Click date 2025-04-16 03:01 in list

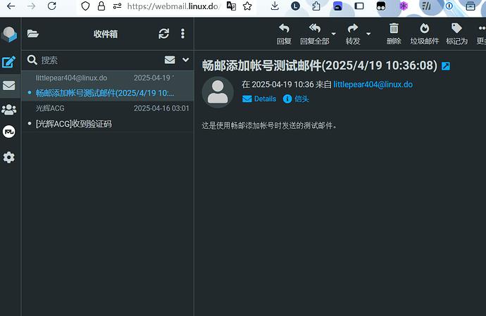pyautogui.click(x=161, y=108)
